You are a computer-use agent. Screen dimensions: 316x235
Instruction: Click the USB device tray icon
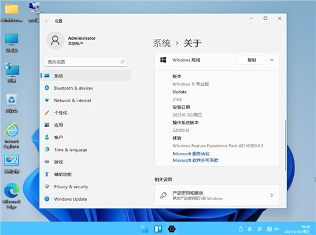(x=241, y=229)
